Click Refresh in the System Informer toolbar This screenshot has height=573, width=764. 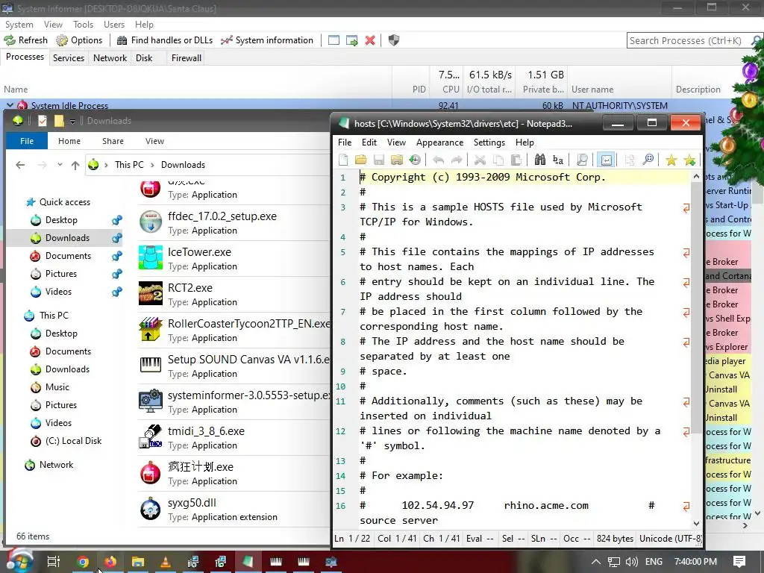pos(26,40)
